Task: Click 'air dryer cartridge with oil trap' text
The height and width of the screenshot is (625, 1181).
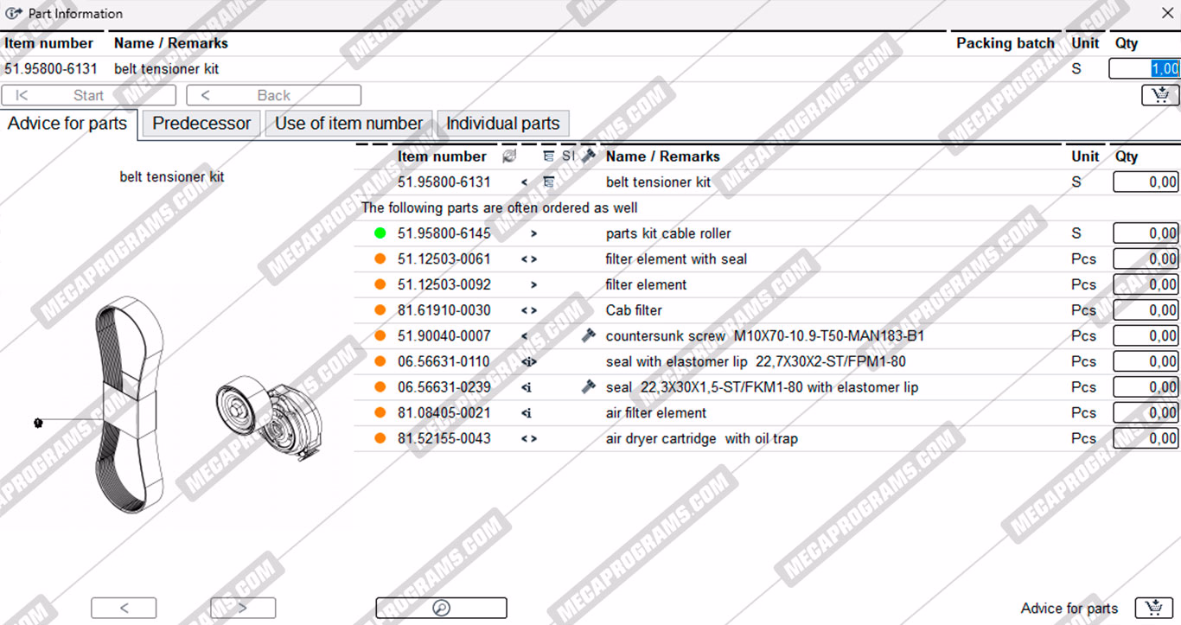Action: (702, 438)
